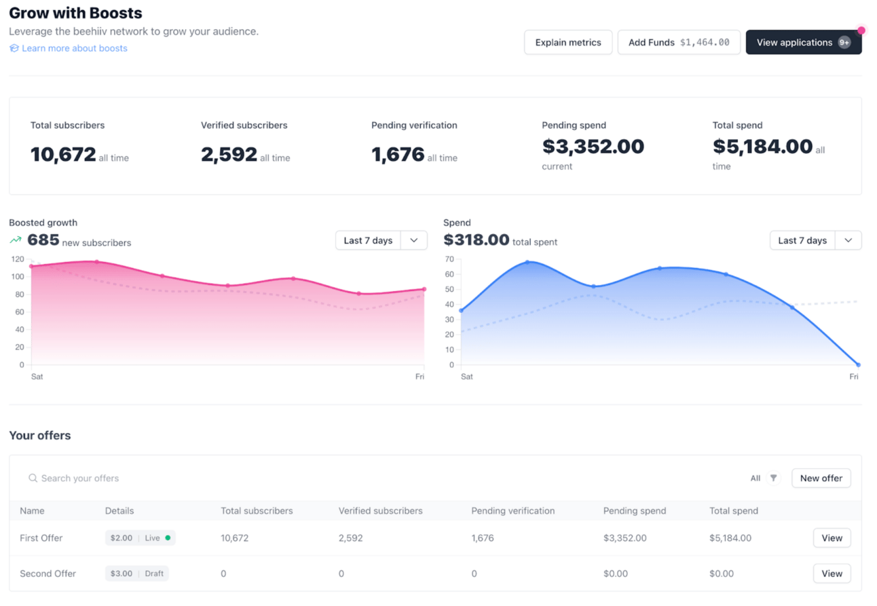Click the $318.00 total spent value
Viewport: 877px width, 606px height.
tap(477, 240)
